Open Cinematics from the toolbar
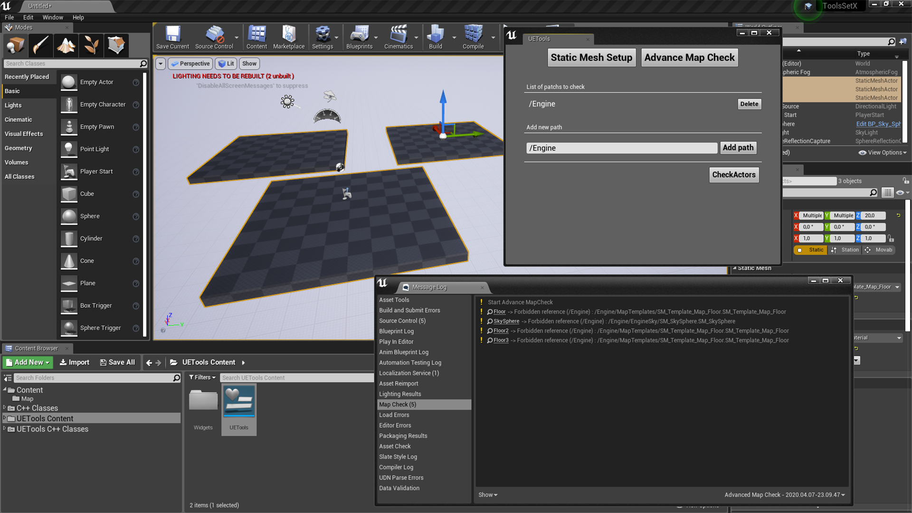Viewport: 912px width, 513px height. (398, 37)
